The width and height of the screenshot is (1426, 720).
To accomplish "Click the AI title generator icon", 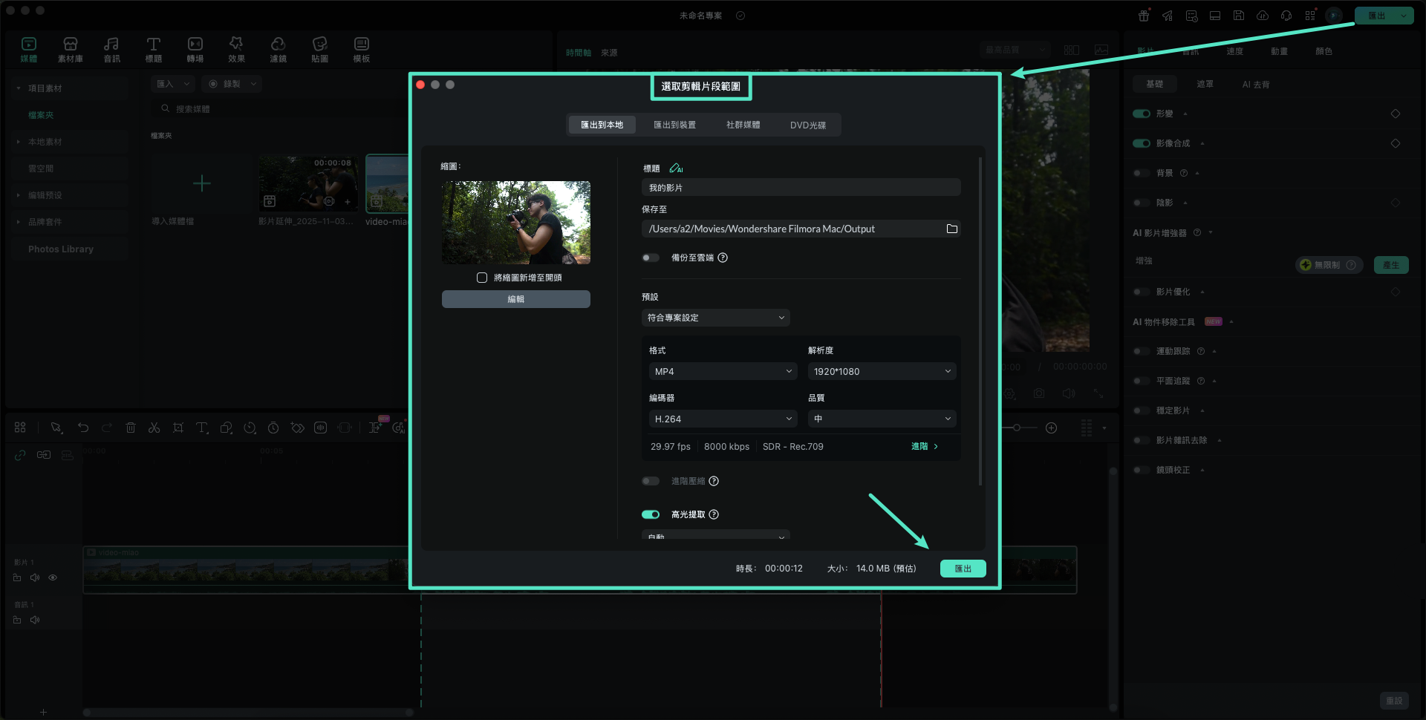I will click(x=676, y=168).
